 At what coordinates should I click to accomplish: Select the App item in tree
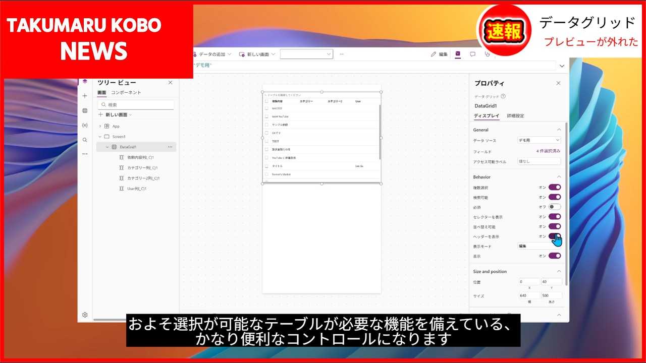pos(116,126)
